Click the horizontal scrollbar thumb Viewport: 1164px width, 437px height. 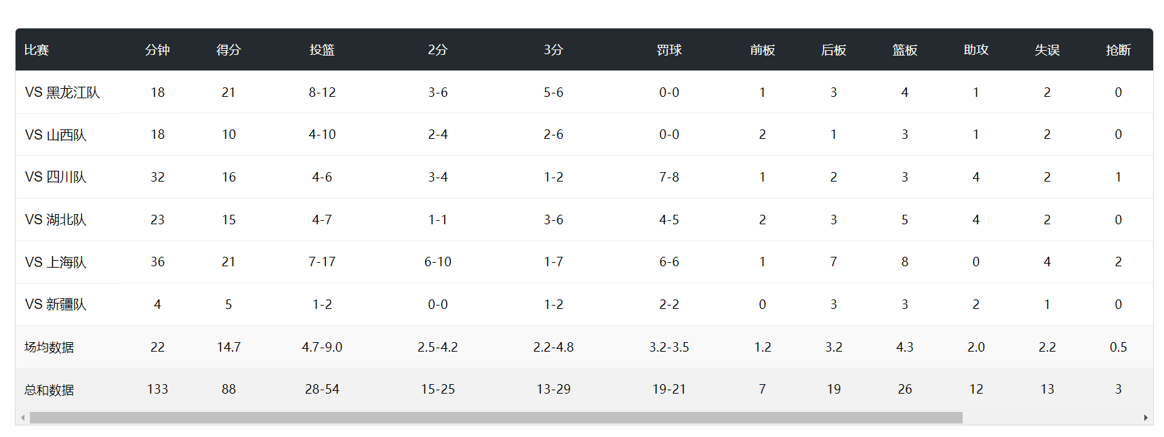pos(496,418)
